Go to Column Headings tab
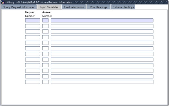This screenshot has height=106, width=169. 123,7
